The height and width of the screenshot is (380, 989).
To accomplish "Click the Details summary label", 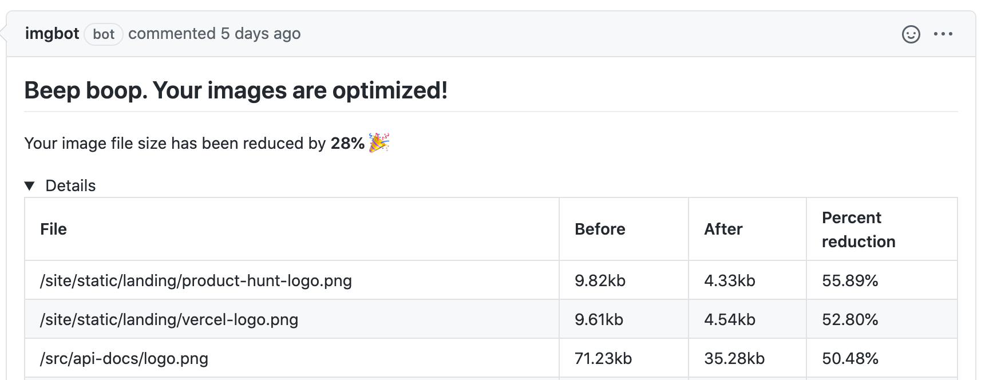I will click(70, 185).
